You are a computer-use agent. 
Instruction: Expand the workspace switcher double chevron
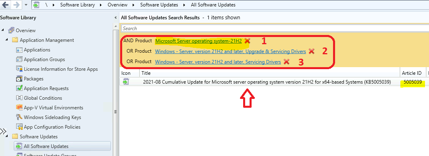[3, 131]
